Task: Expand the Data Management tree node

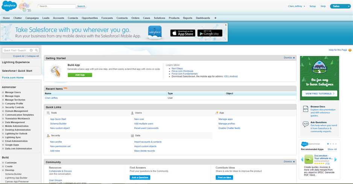Action: click(3, 122)
